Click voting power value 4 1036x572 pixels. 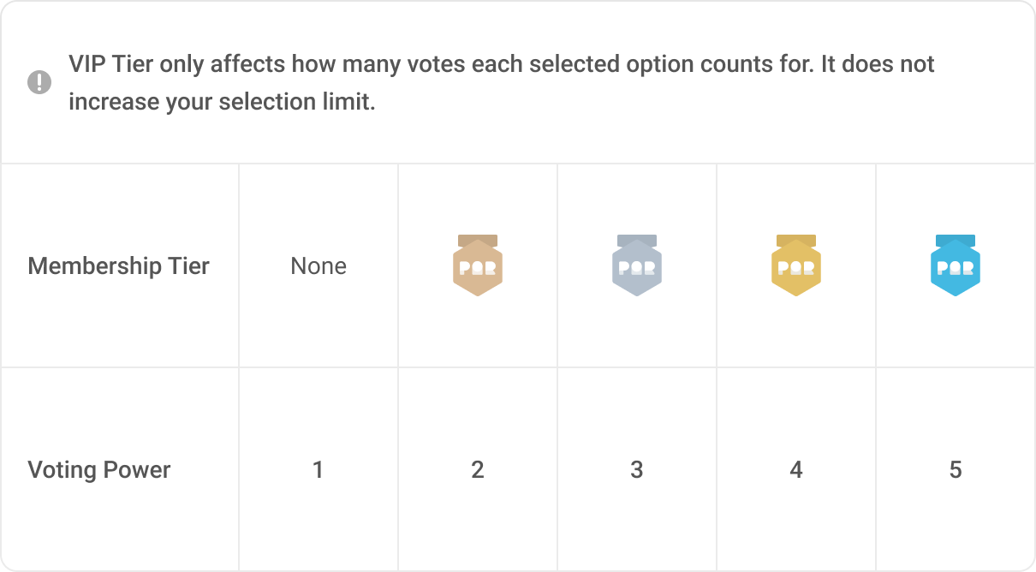(796, 470)
